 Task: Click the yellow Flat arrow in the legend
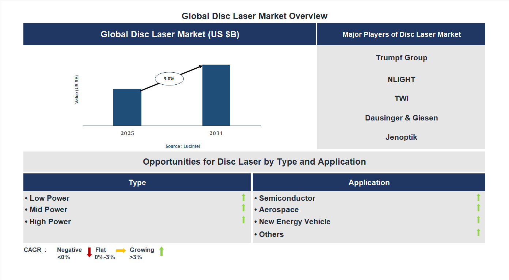[x=121, y=251]
